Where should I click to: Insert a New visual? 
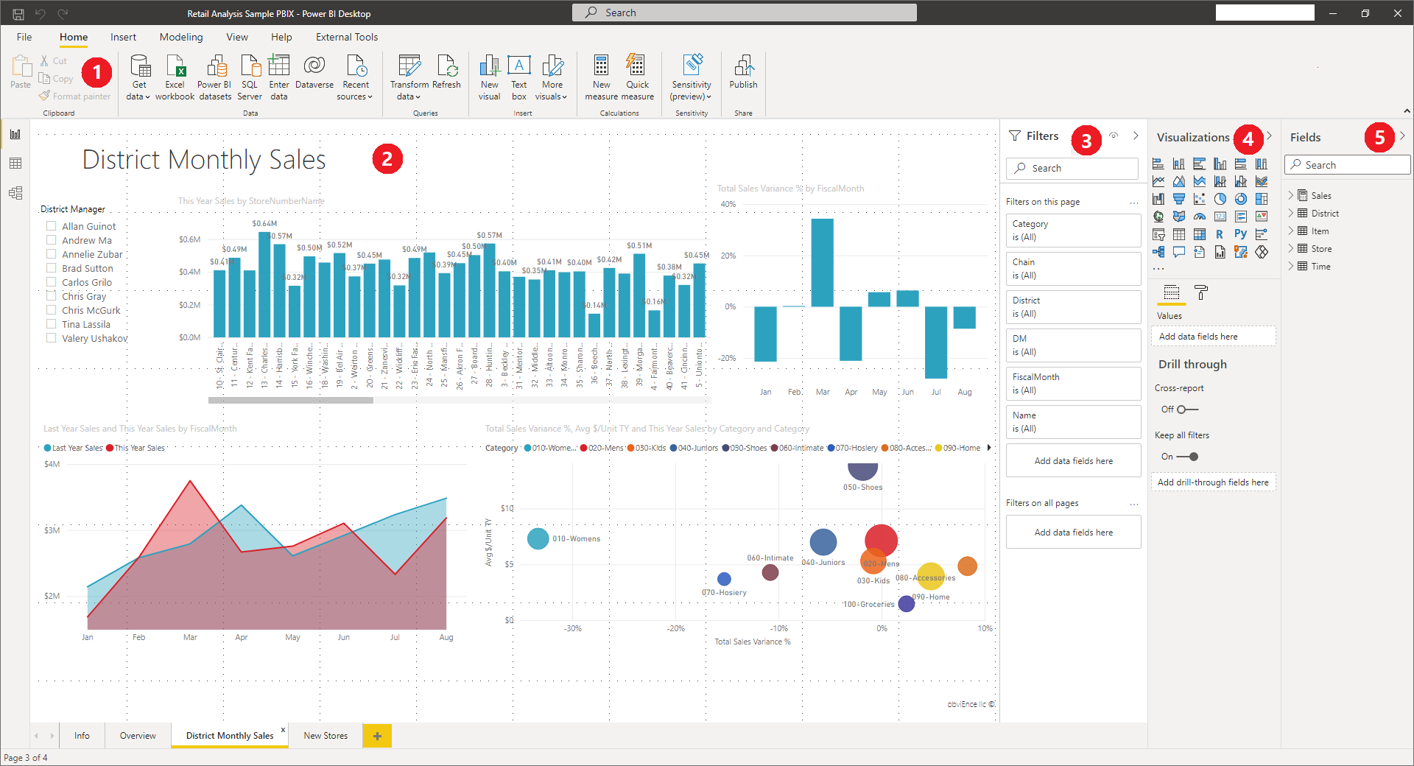[x=490, y=77]
